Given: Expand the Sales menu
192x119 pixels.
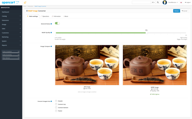Looking at the screenshot, I should (x=11, y=29).
